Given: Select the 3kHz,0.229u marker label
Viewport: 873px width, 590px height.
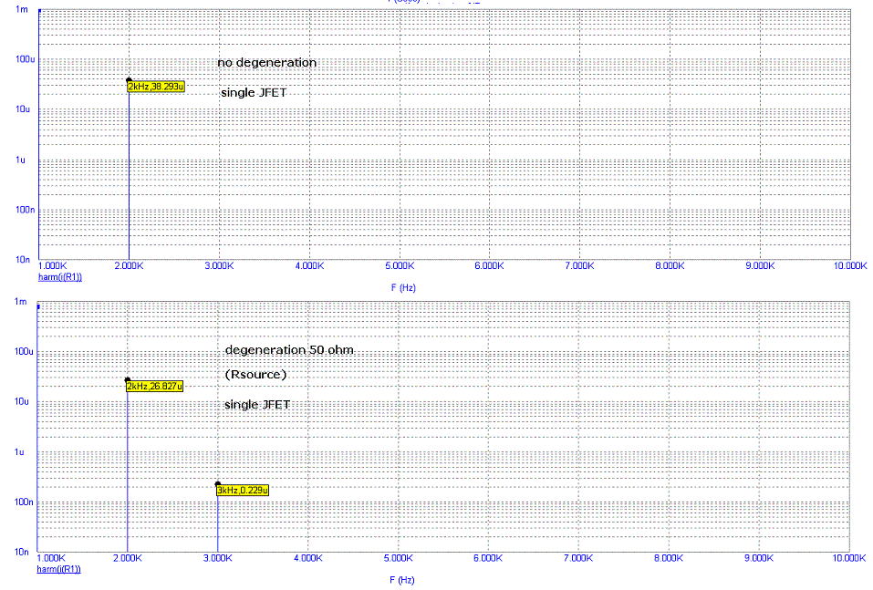Looking at the screenshot, I should 243,491.
